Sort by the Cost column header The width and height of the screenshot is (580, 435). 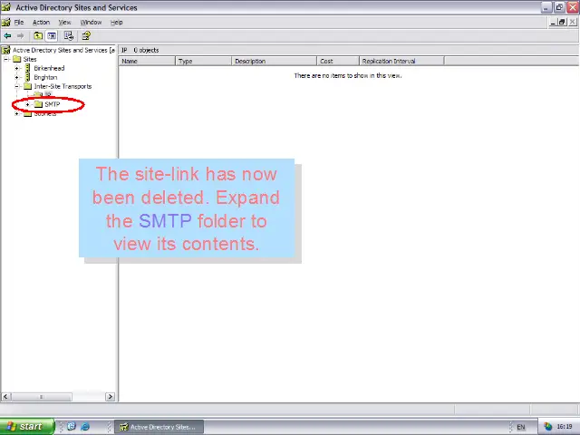tap(338, 61)
